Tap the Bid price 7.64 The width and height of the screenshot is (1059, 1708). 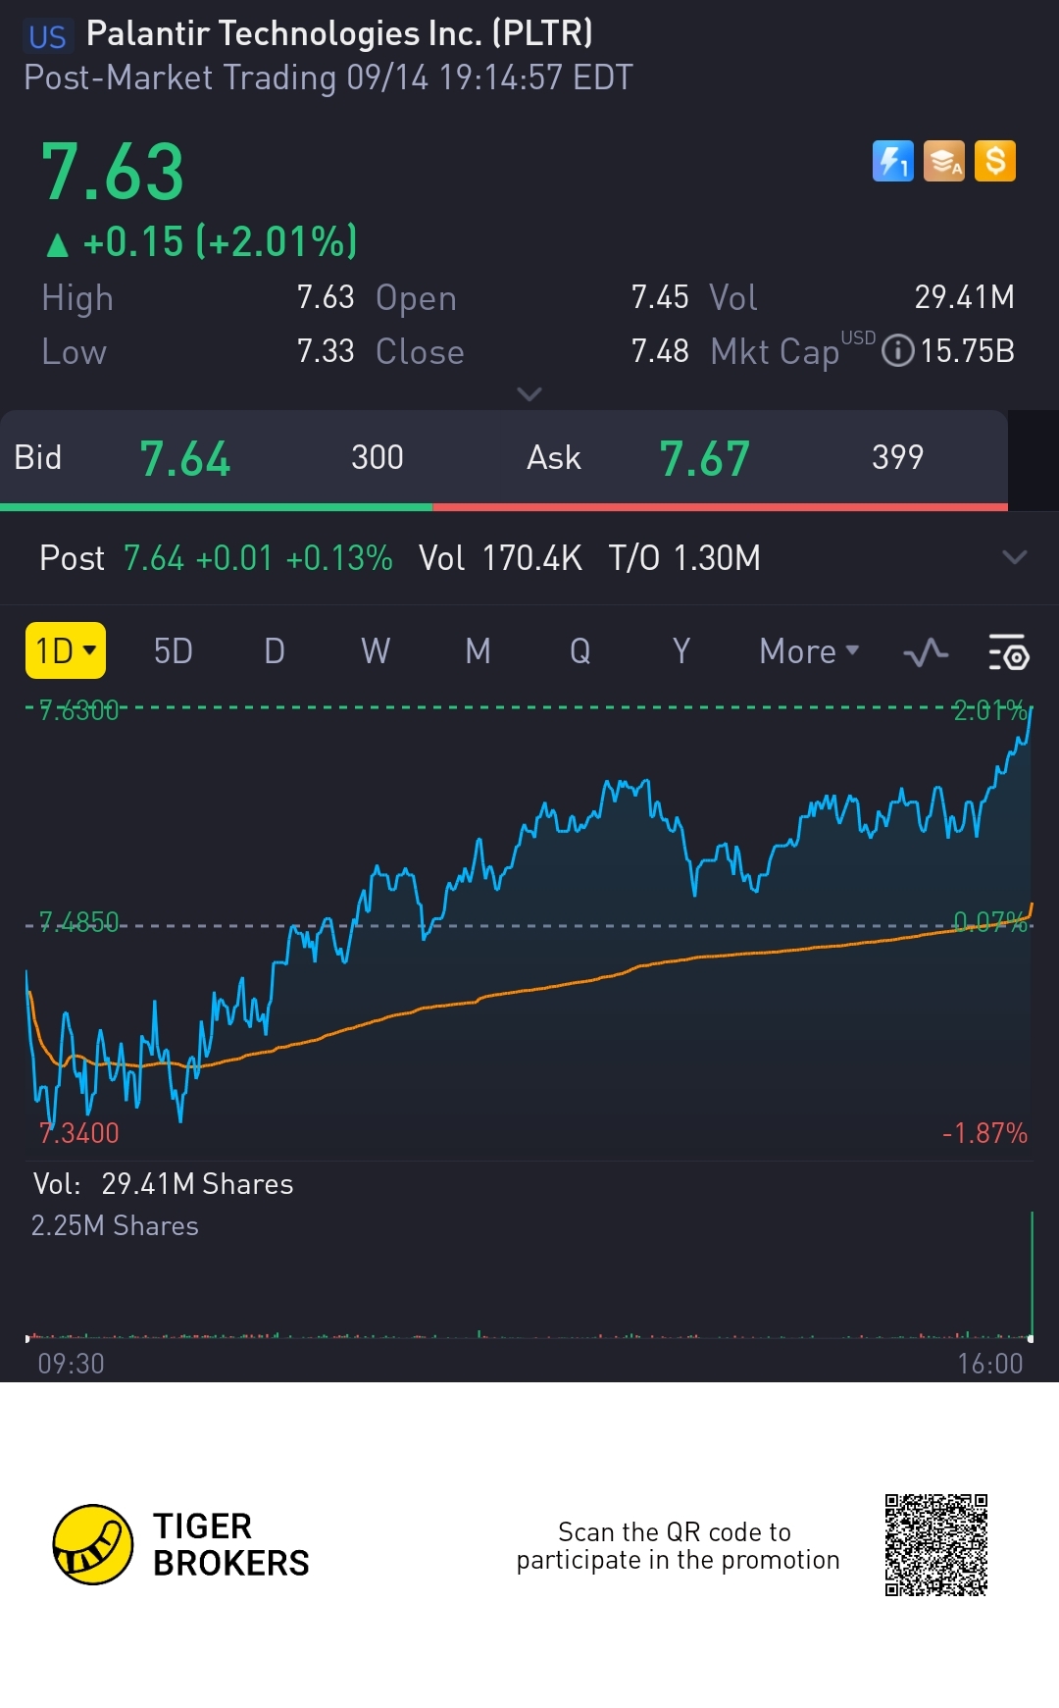184,458
